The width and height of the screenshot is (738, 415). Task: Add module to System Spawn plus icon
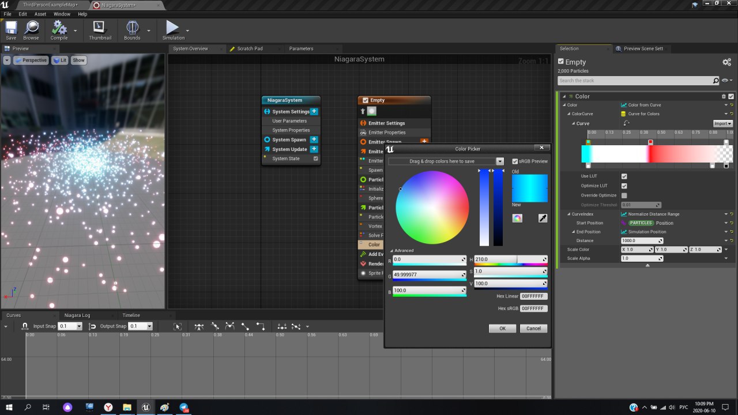[x=314, y=139]
